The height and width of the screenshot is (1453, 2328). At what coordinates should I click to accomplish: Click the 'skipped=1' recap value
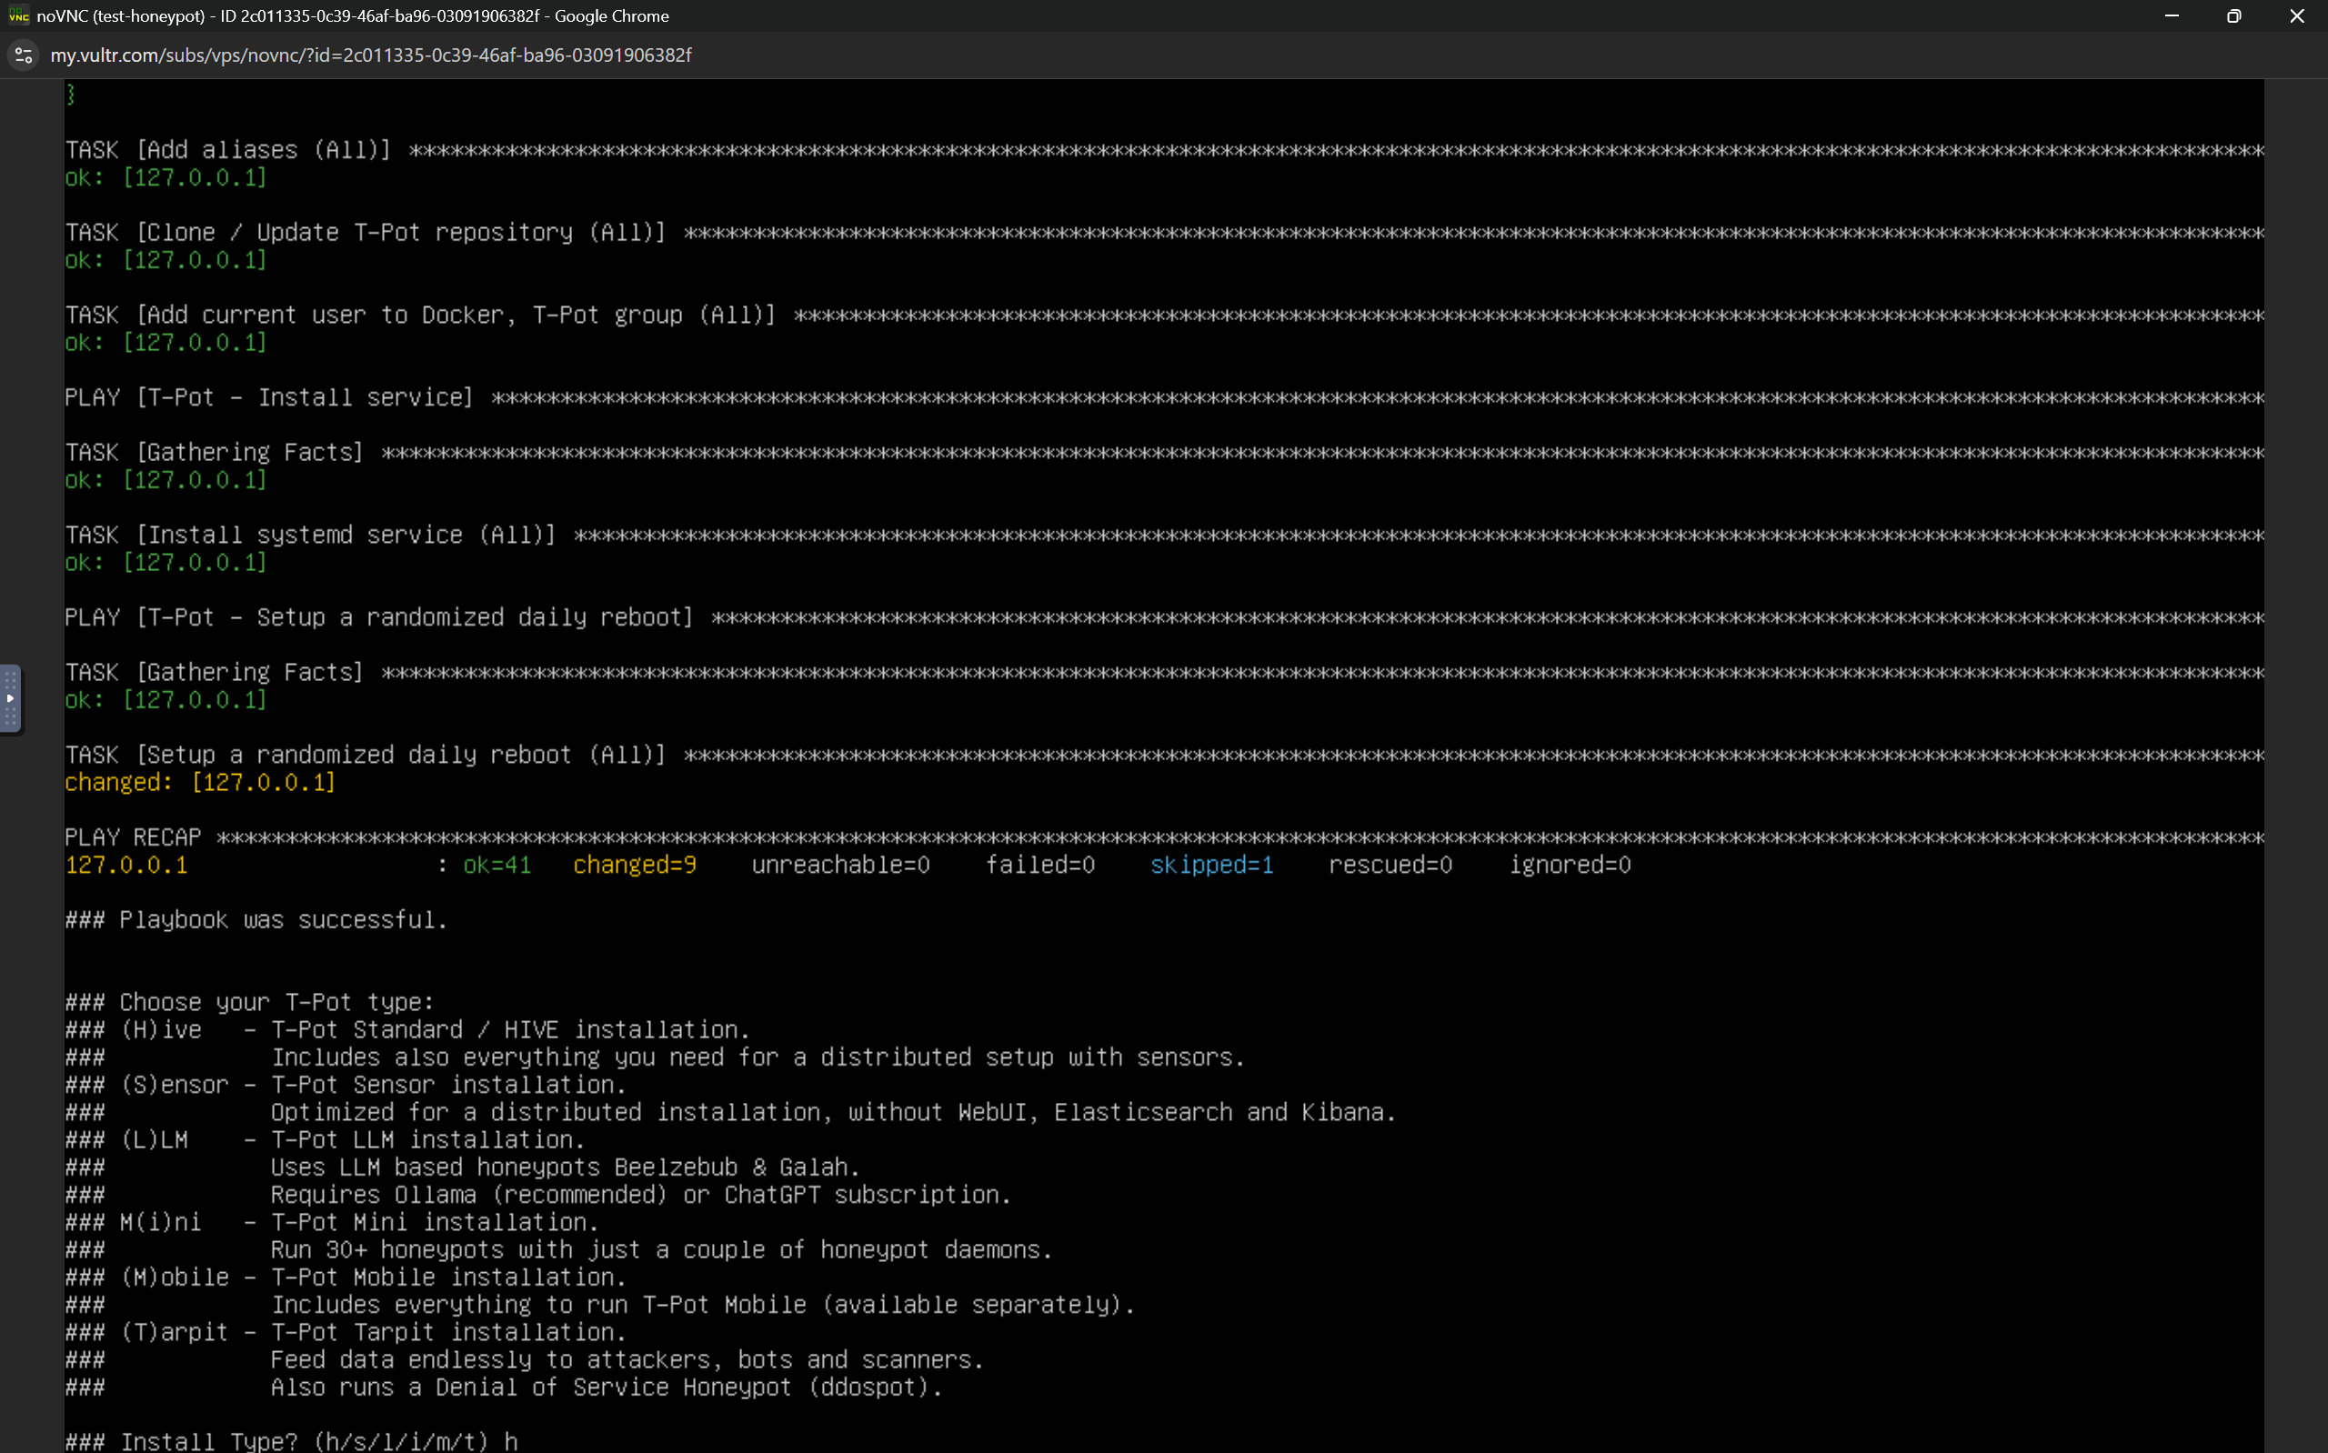[x=1212, y=865]
